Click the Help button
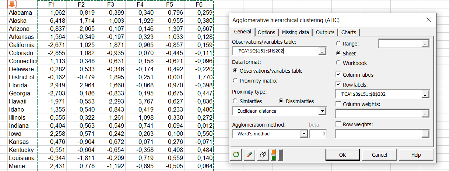 tap(416, 155)
